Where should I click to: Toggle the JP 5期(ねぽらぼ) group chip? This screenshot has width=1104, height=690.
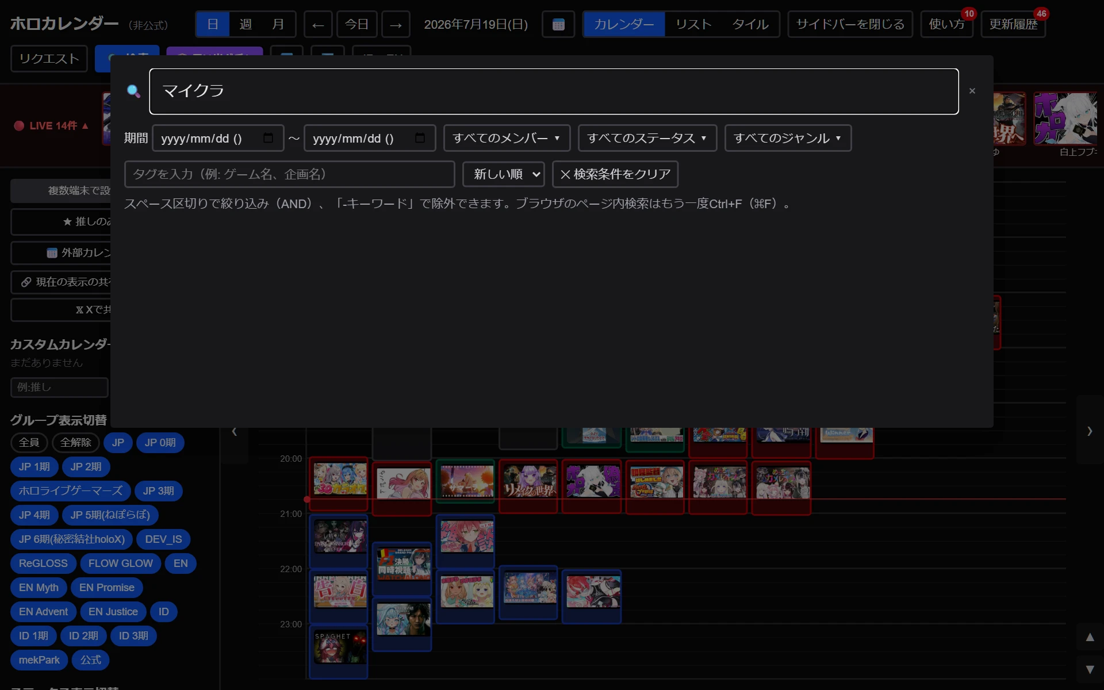pos(110,515)
